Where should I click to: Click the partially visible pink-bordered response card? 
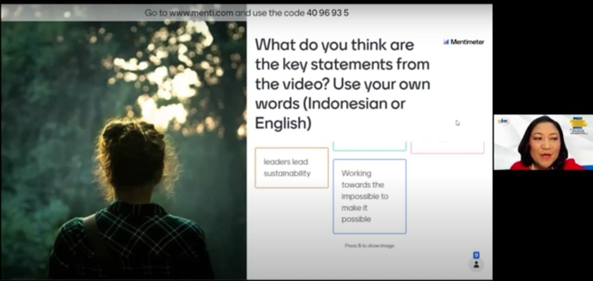click(447, 148)
